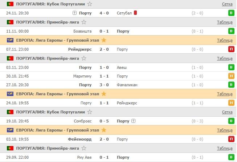Toggle star for last Примейра-лига header
This screenshot has height=162, width=237.
click(84, 148)
